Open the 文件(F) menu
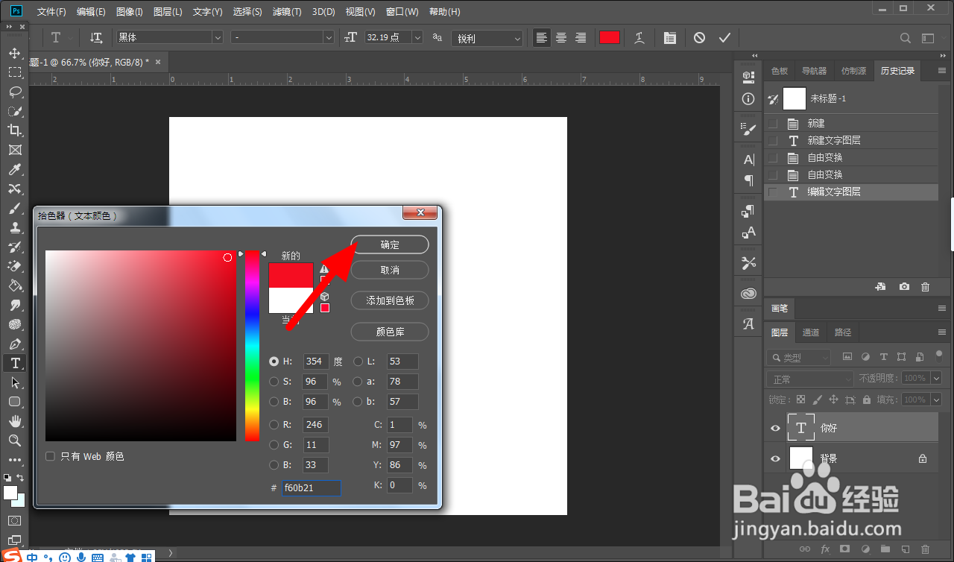954x562 pixels. pyautogui.click(x=51, y=12)
